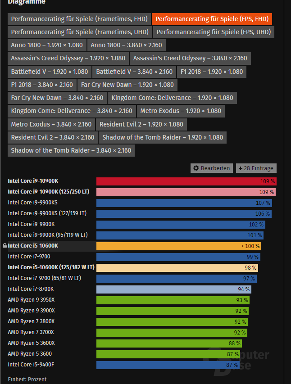
Task: Show Anno 1800 – 1.920 × 1.080 chart
Action: coord(47,45)
